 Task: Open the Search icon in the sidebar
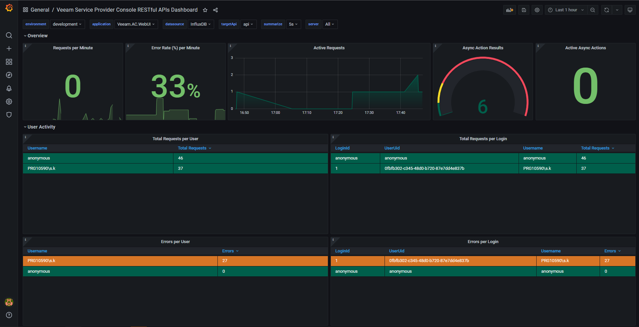point(9,35)
